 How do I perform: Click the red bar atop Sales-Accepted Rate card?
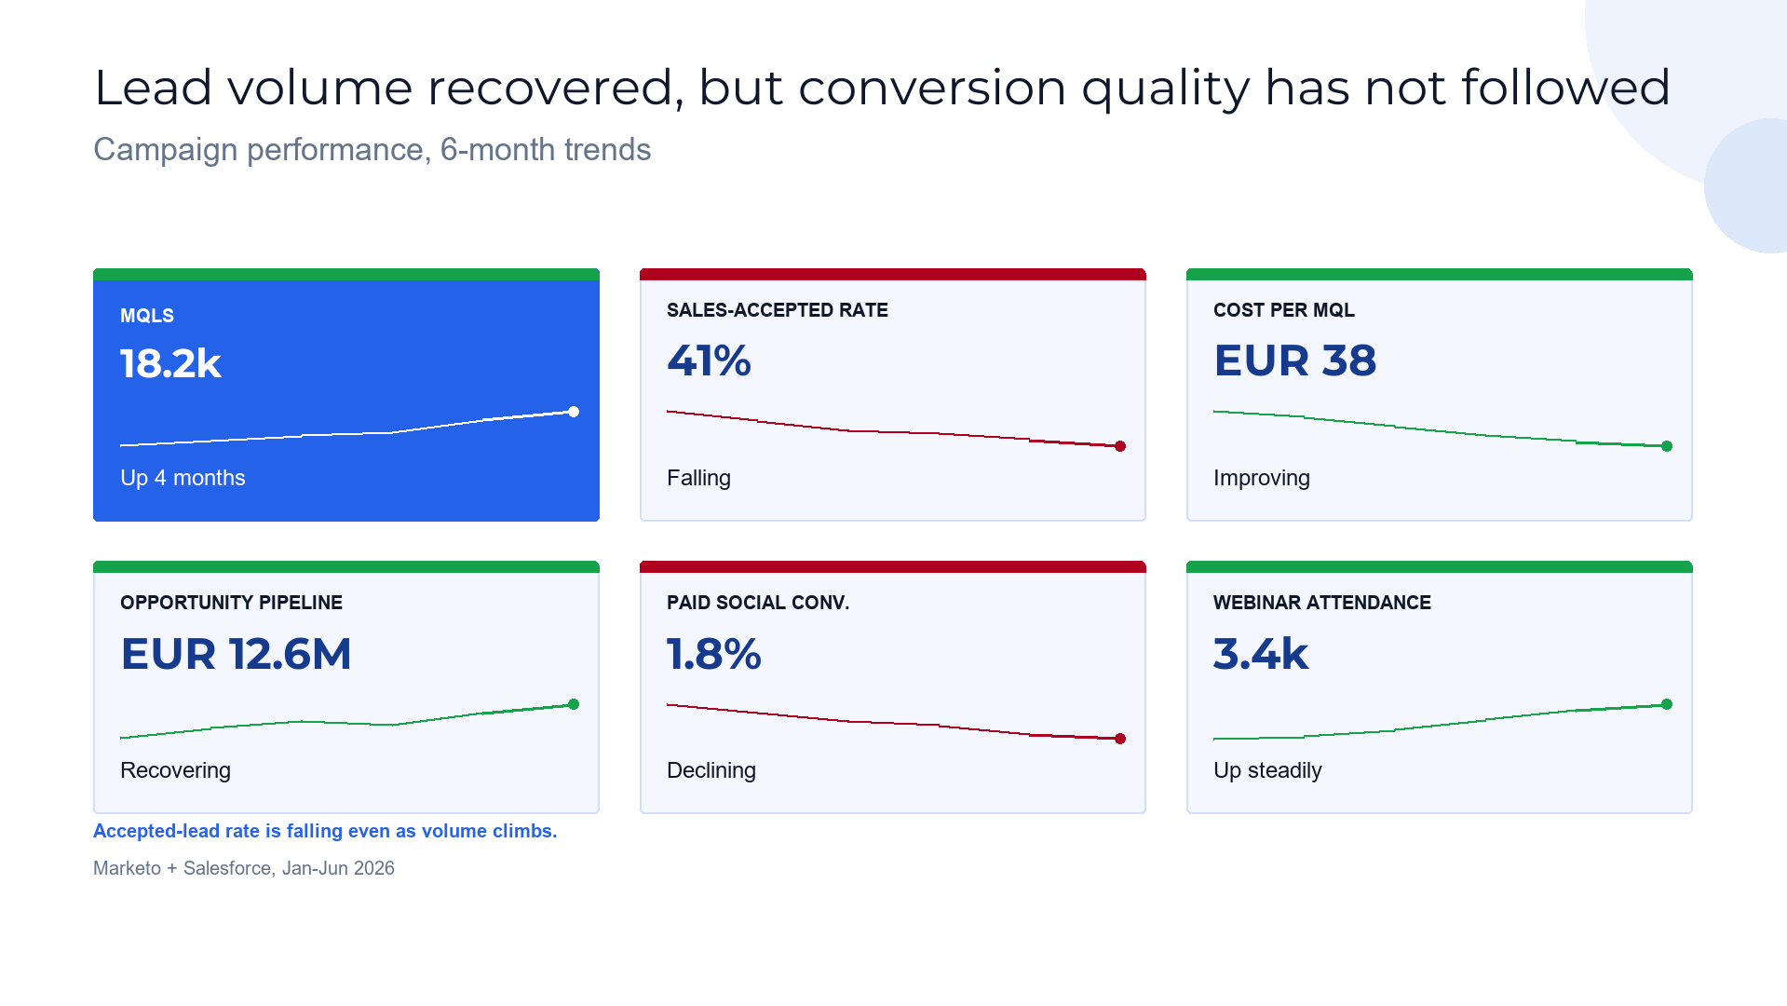[893, 274]
